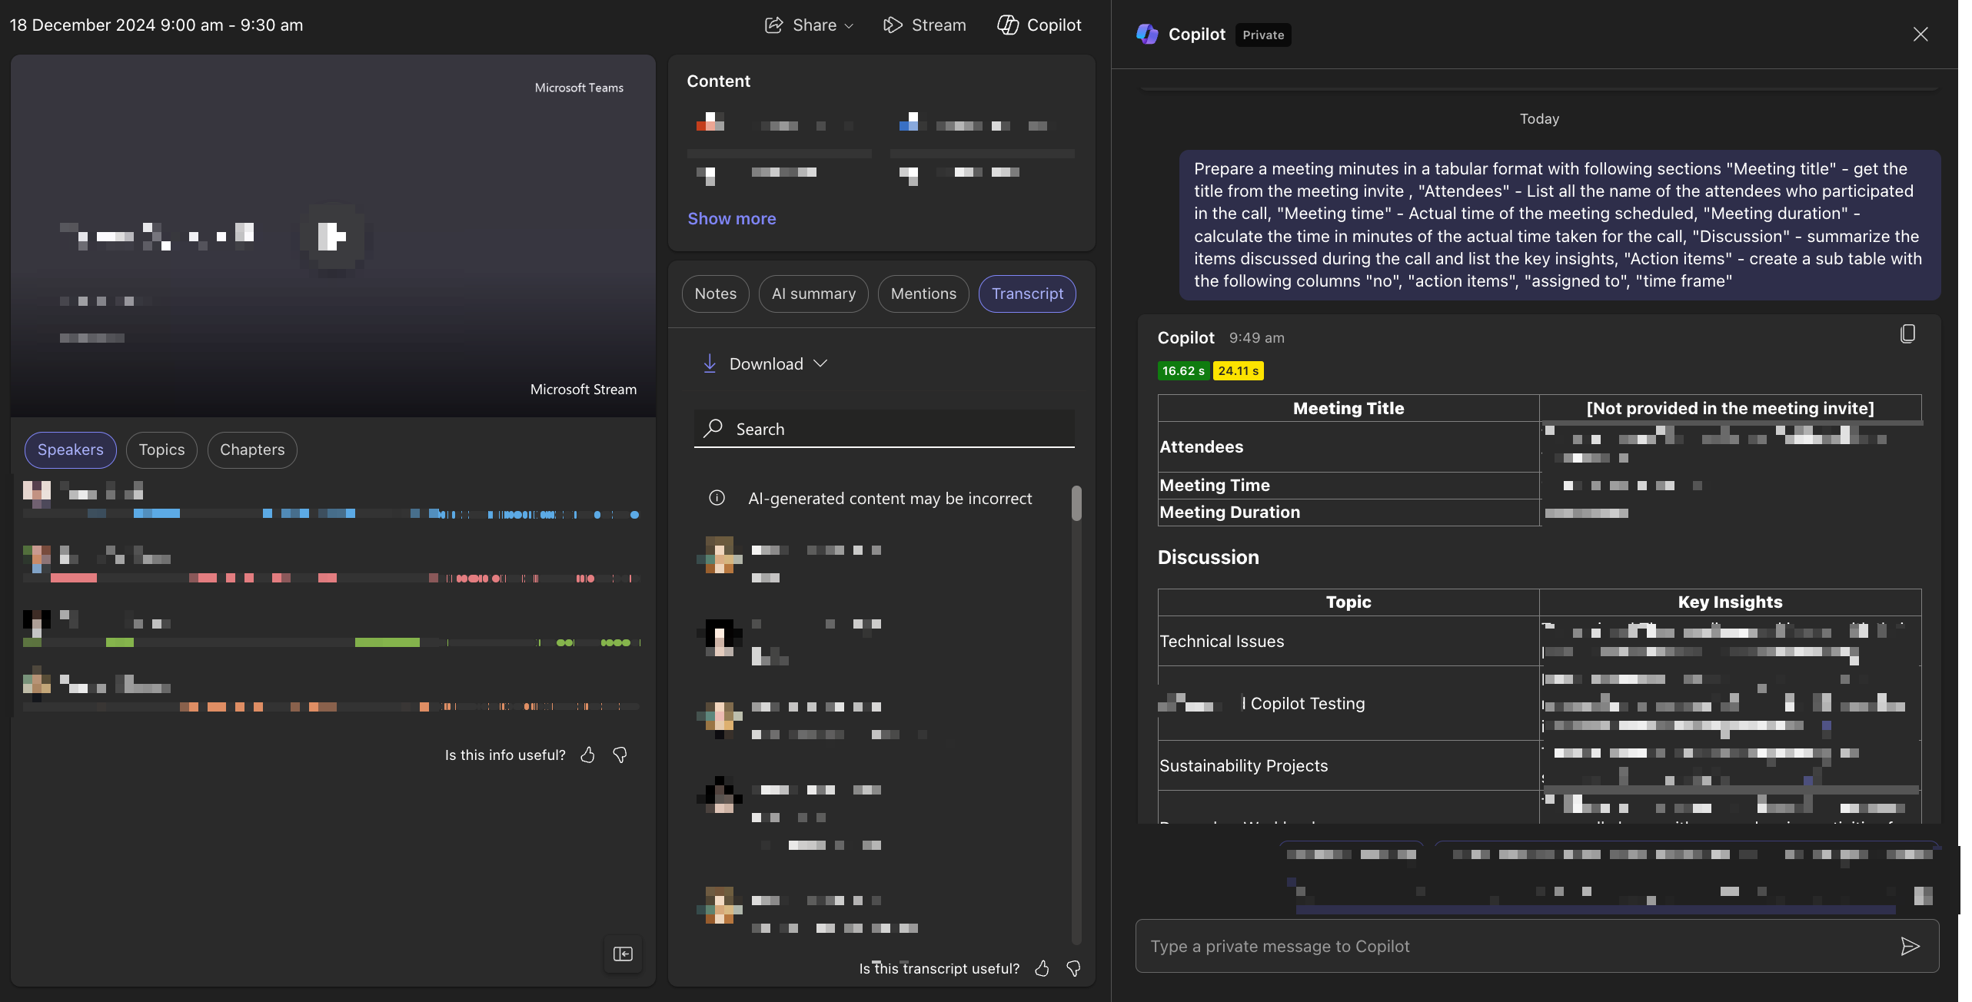The height and width of the screenshot is (1002, 1972).
Task: Switch to the AI summary tab
Action: pyautogui.click(x=813, y=294)
